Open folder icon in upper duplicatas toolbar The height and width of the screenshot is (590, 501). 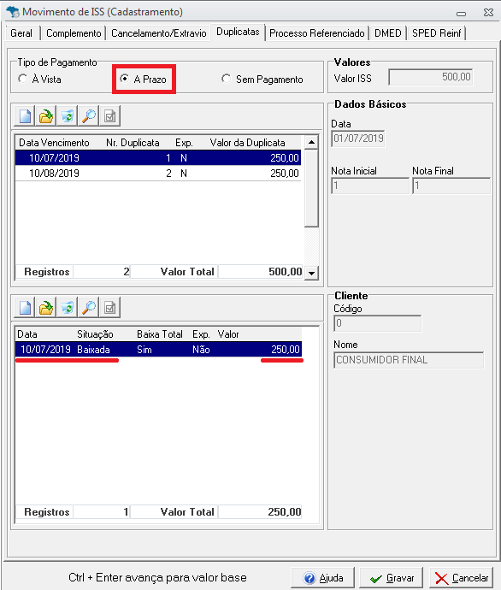click(46, 116)
